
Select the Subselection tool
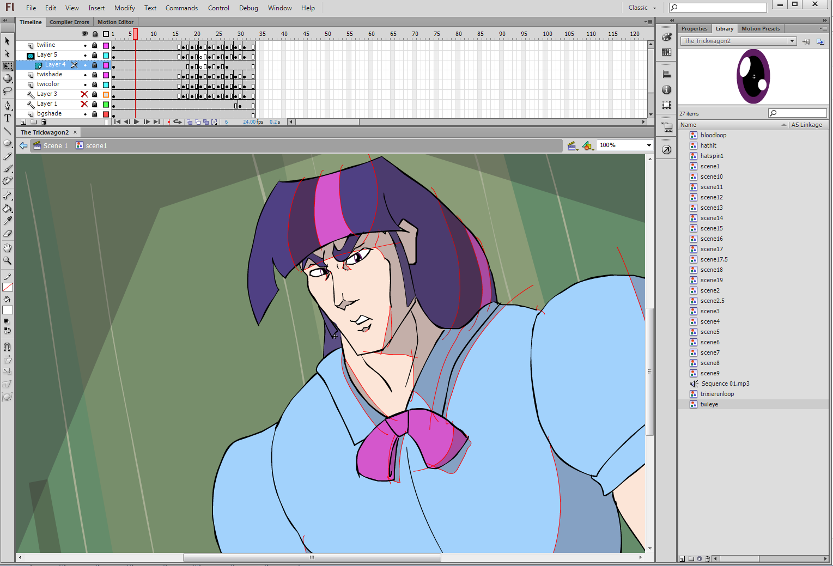[x=7, y=53]
